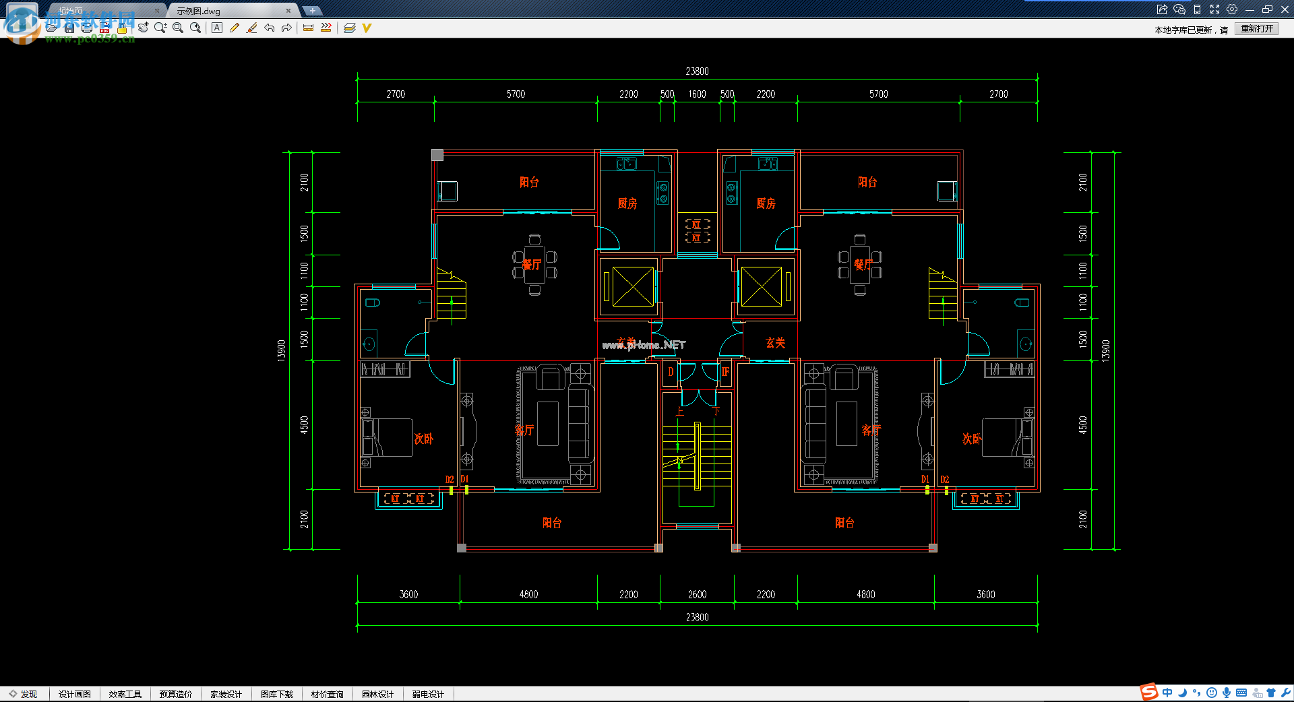Open the 家装设计 bottom tab
This screenshot has height=702, width=1294.
tap(226, 694)
